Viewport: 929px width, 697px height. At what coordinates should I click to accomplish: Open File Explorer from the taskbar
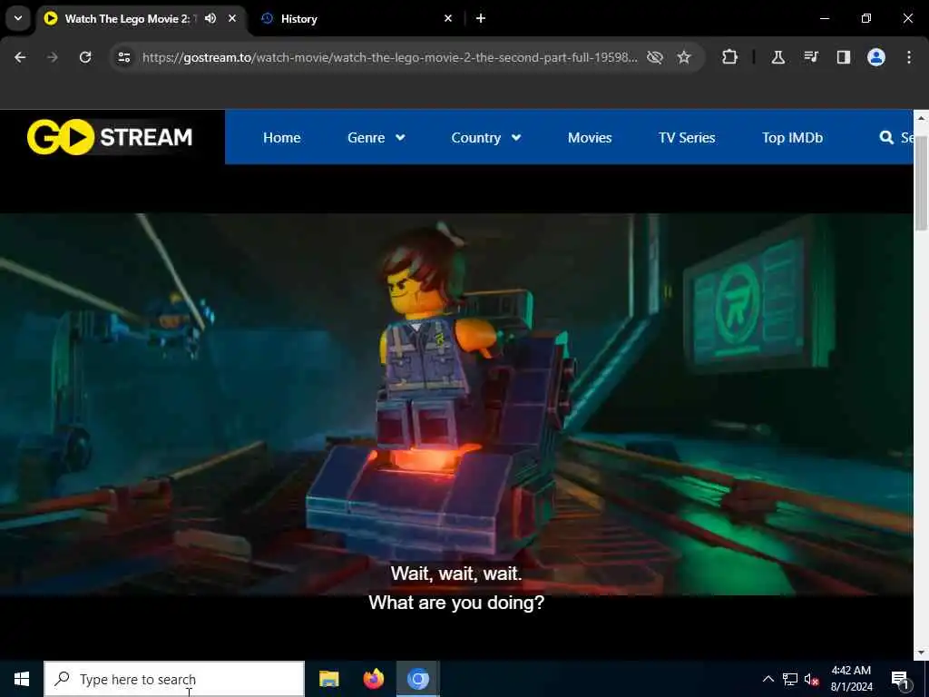tap(328, 679)
